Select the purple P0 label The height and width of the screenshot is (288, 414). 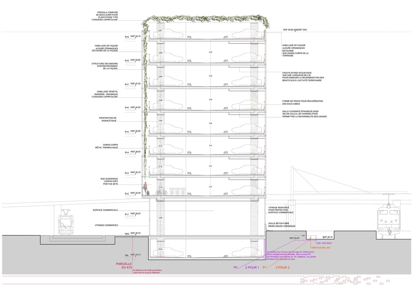tap(235, 268)
